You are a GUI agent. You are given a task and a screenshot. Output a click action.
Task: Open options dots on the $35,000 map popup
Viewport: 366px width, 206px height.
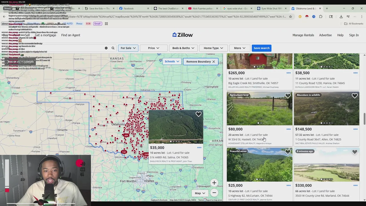[x=199, y=148]
